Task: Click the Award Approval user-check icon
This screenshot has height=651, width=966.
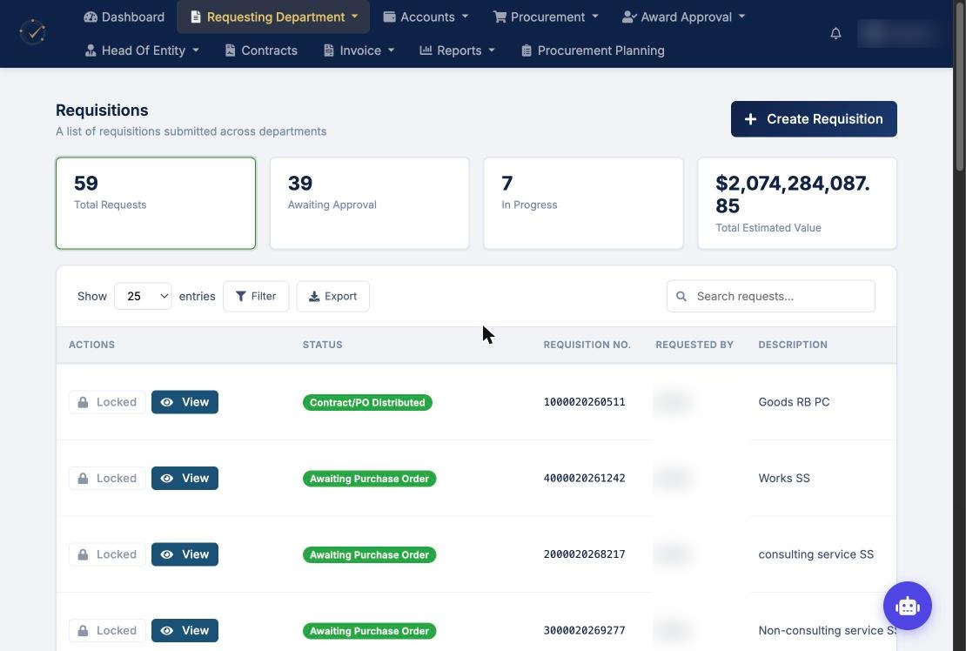Action: point(629,17)
